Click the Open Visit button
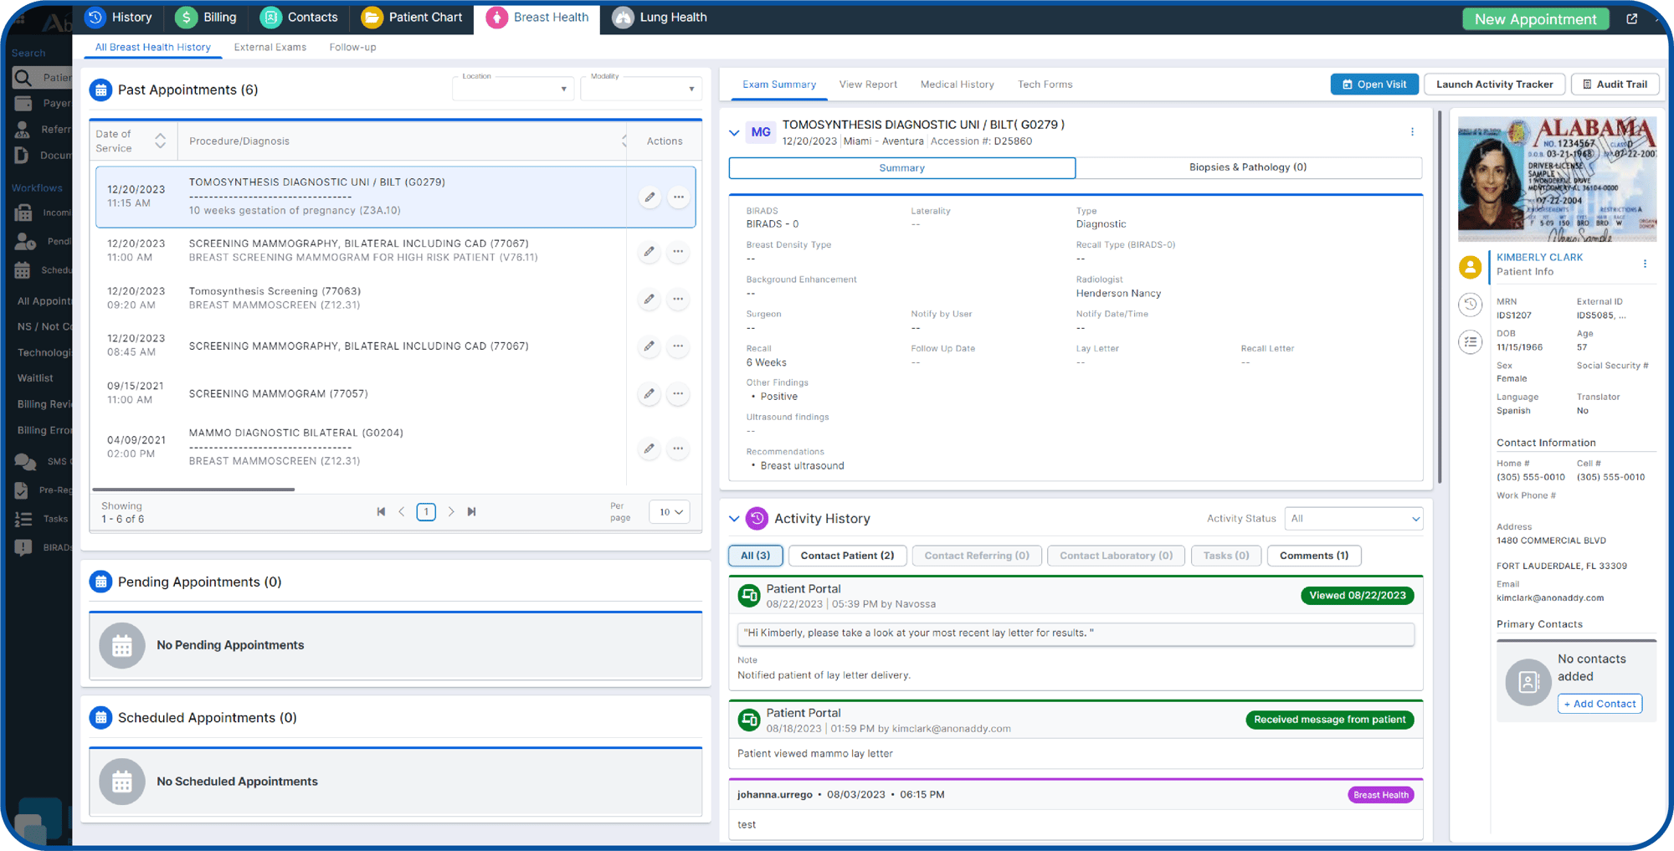Image resolution: width=1674 pixels, height=851 pixels. tap(1374, 85)
